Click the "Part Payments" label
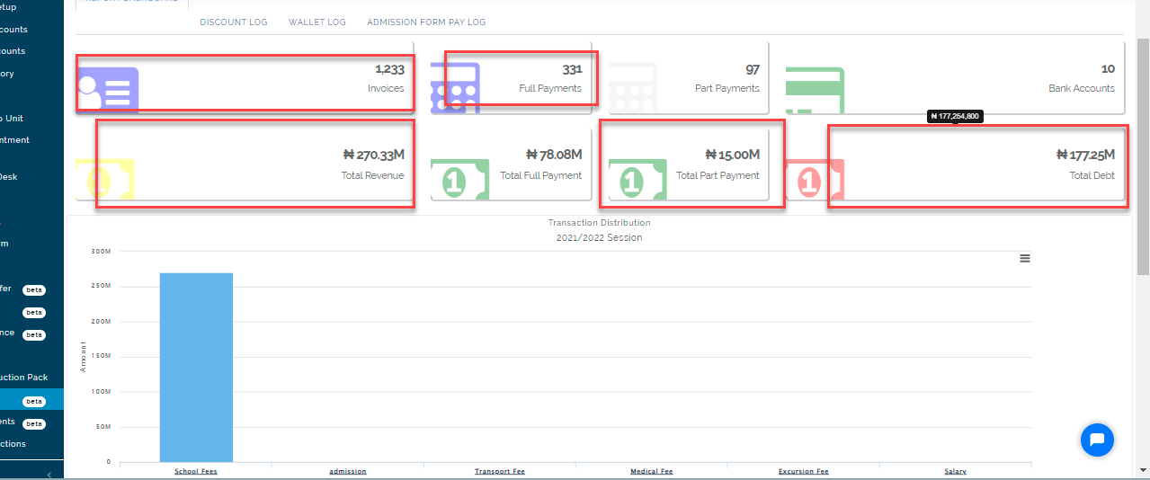1150x480 pixels. pyautogui.click(x=727, y=88)
